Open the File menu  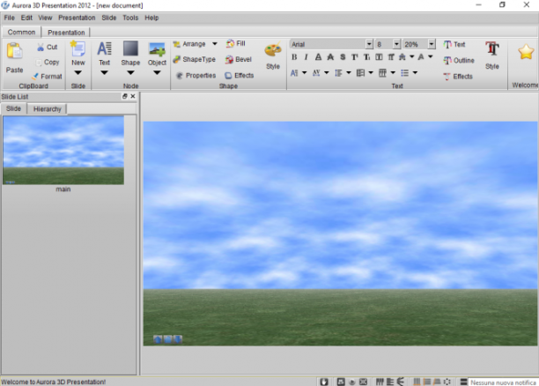[10, 18]
